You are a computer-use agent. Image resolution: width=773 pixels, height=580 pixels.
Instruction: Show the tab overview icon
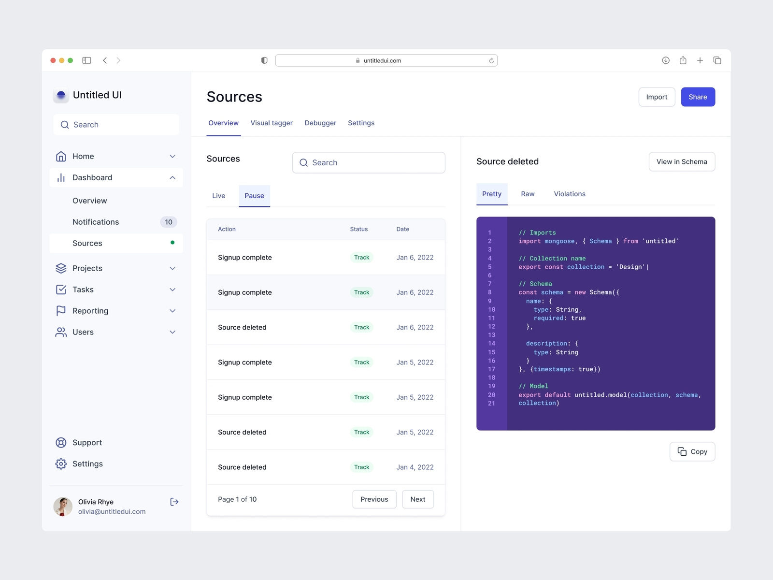pyautogui.click(x=717, y=60)
